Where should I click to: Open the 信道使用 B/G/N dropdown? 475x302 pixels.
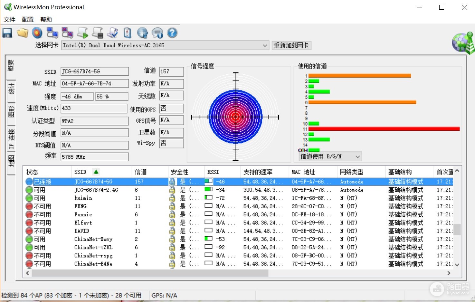(330, 157)
